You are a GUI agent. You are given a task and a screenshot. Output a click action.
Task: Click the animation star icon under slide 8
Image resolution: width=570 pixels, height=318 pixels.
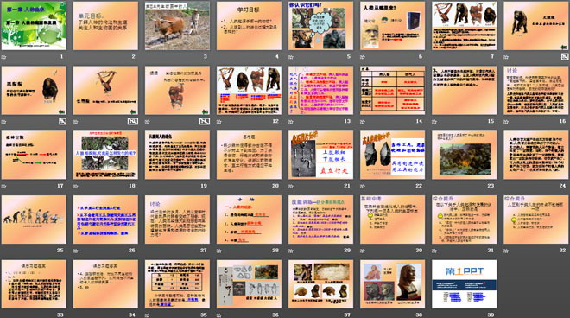tap(506, 57)
